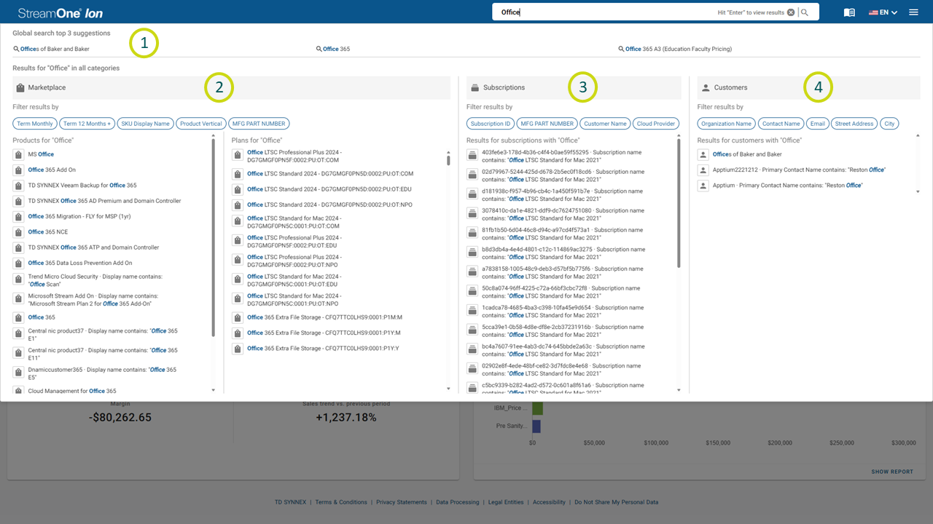Screen dimensions: 933x524
Task: Open Trend Micro Cloud Security product
Action: coord(95,280)
